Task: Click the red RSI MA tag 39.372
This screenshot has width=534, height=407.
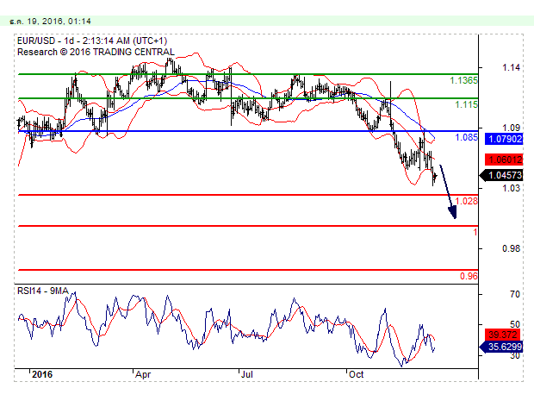Action: click(x=504, y=335)
